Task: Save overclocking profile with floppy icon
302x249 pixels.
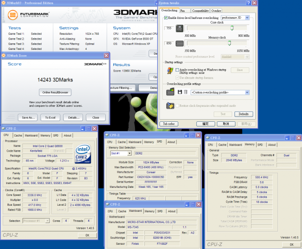Action: (x=180, y=92)
